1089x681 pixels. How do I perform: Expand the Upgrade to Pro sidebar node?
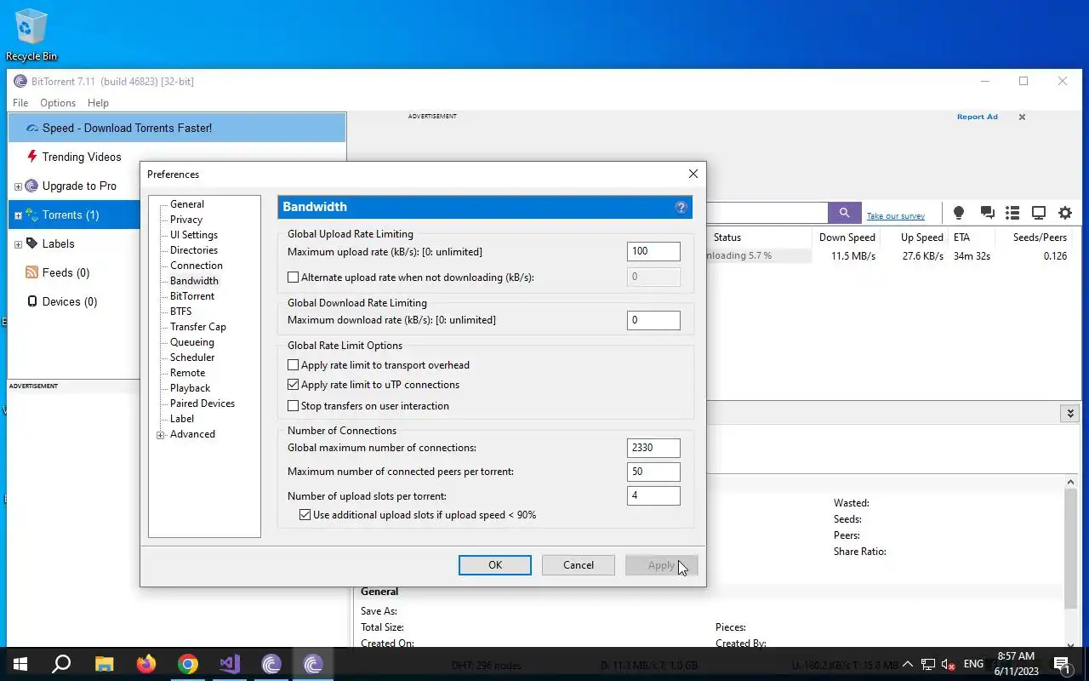tap(18, 186)
